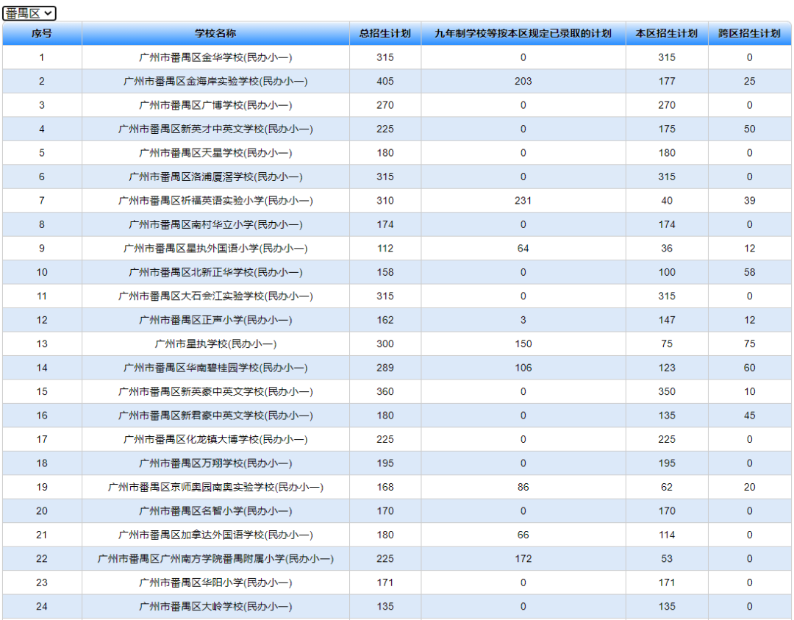The image size is (794, 620).
Task: Click cross-district value 50 for 新英才中英文学校
Action: 749,129
